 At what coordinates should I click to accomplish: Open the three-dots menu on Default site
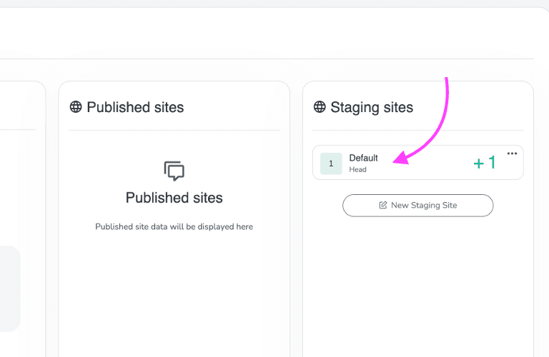[512, 154]
